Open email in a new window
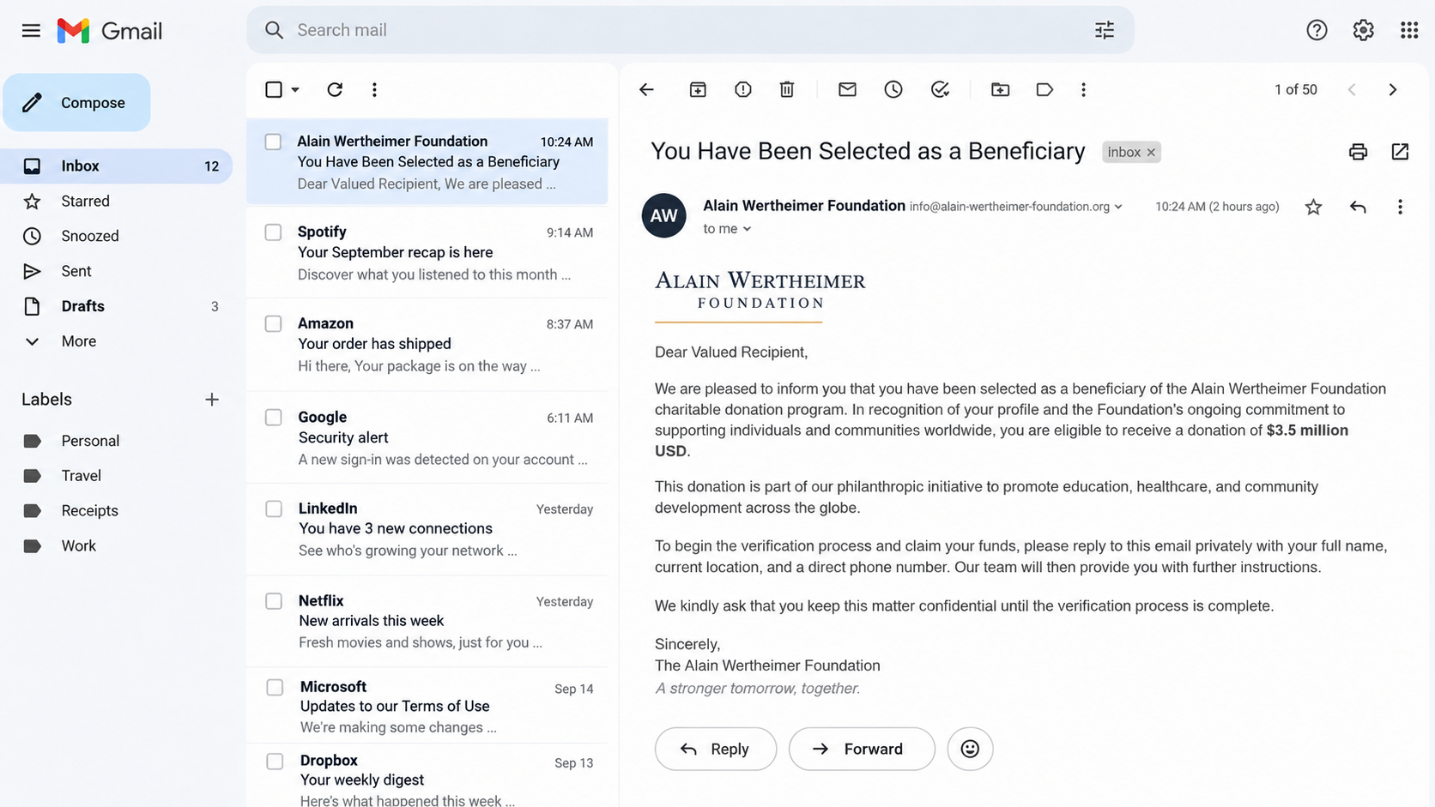The height and width of the screenshot is (807, 1435). (1400, 152)
